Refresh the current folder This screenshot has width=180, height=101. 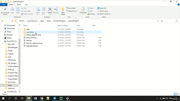(x=162, y=21)
